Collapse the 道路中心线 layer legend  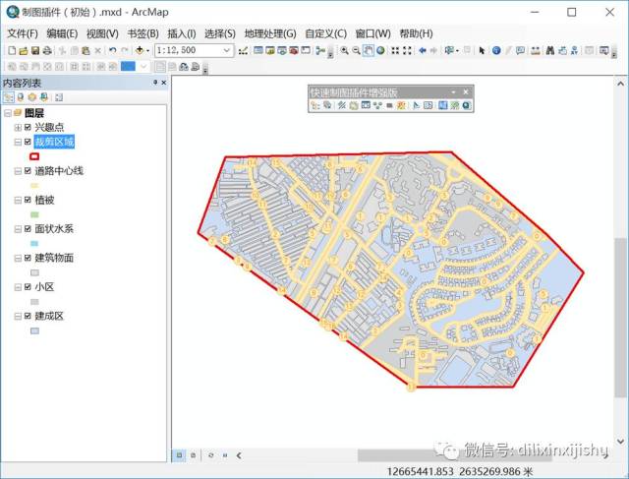pyautogui.click(x=18, y=171)
